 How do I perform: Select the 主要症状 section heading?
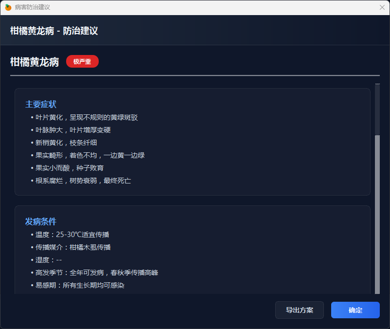[x=41, y=104]
